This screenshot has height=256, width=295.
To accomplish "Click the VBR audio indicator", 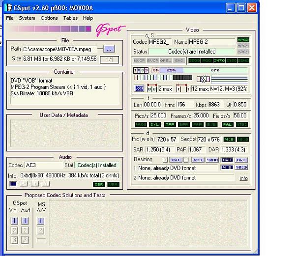I will tap(113, 184).
